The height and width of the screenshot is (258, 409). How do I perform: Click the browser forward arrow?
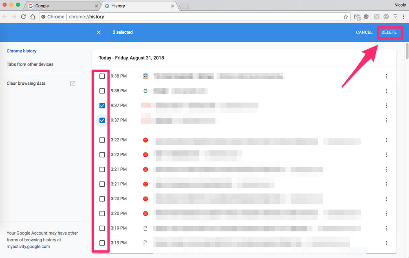[x=14, y=17]
